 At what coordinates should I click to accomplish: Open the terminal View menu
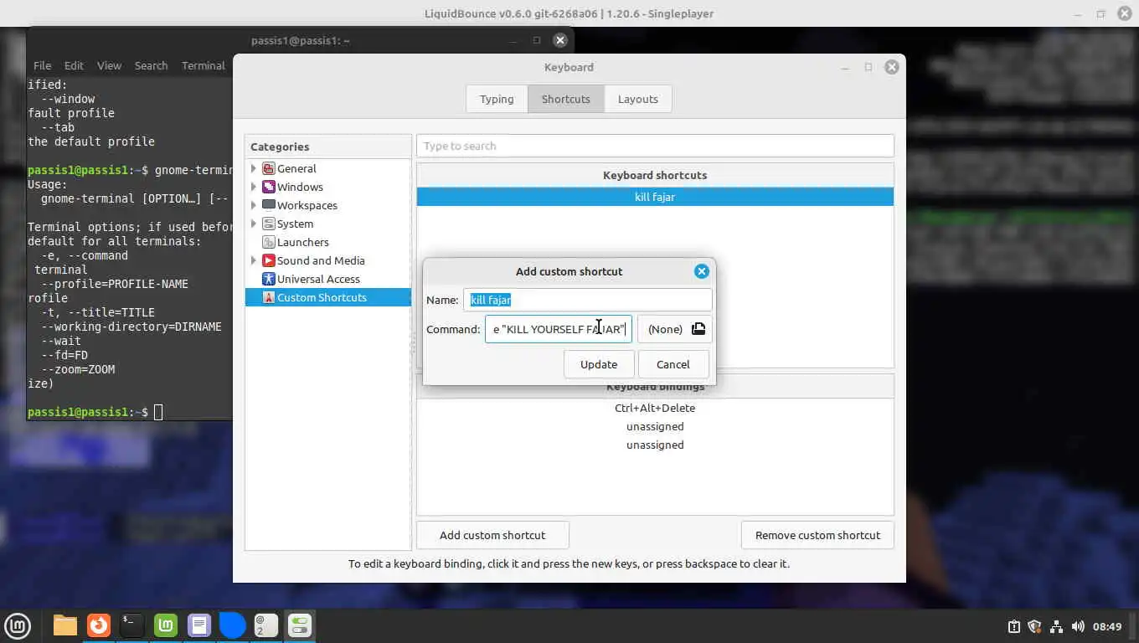[109, 65]
